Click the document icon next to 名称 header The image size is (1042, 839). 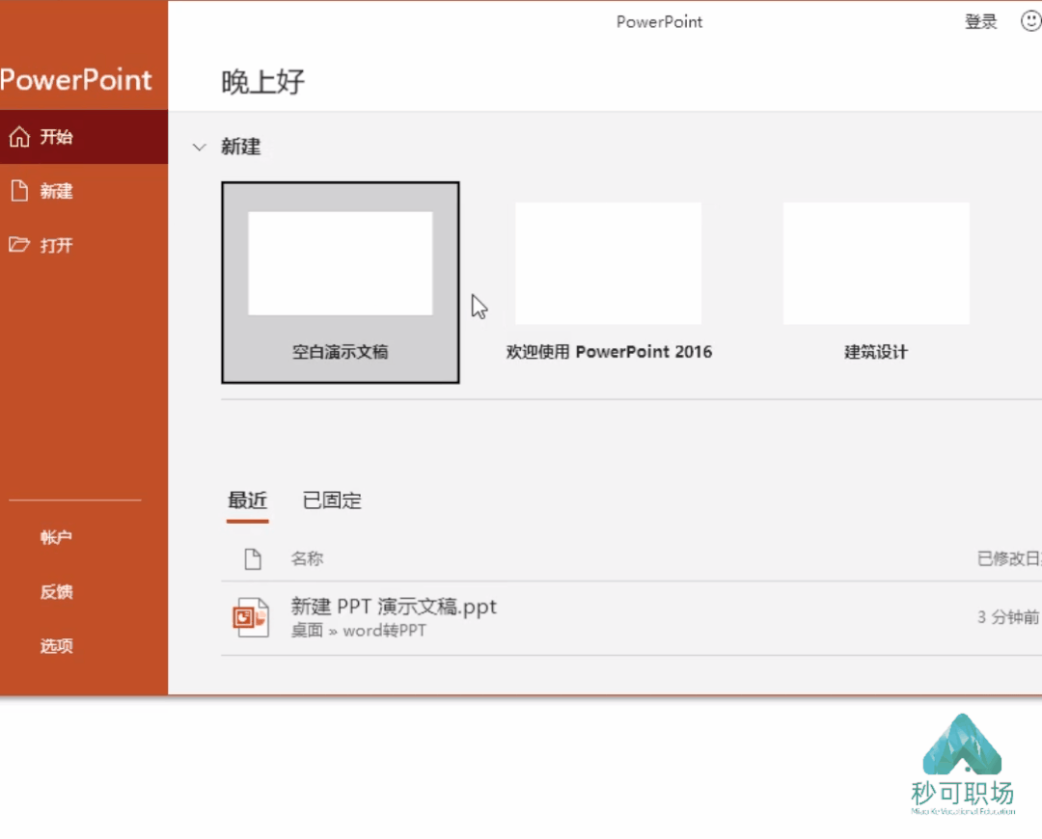coord(252,559)
